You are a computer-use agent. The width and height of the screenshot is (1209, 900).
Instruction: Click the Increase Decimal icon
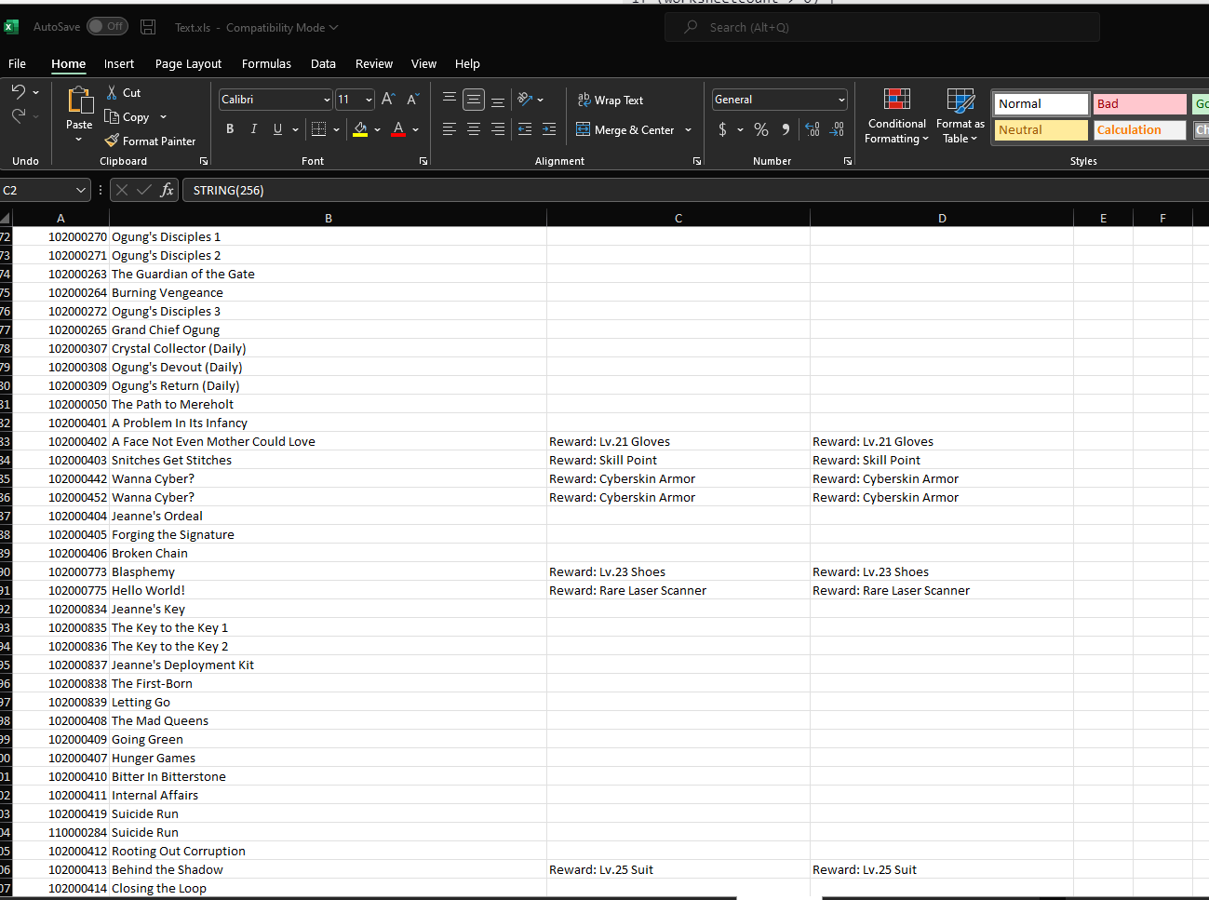click(813, 129)
